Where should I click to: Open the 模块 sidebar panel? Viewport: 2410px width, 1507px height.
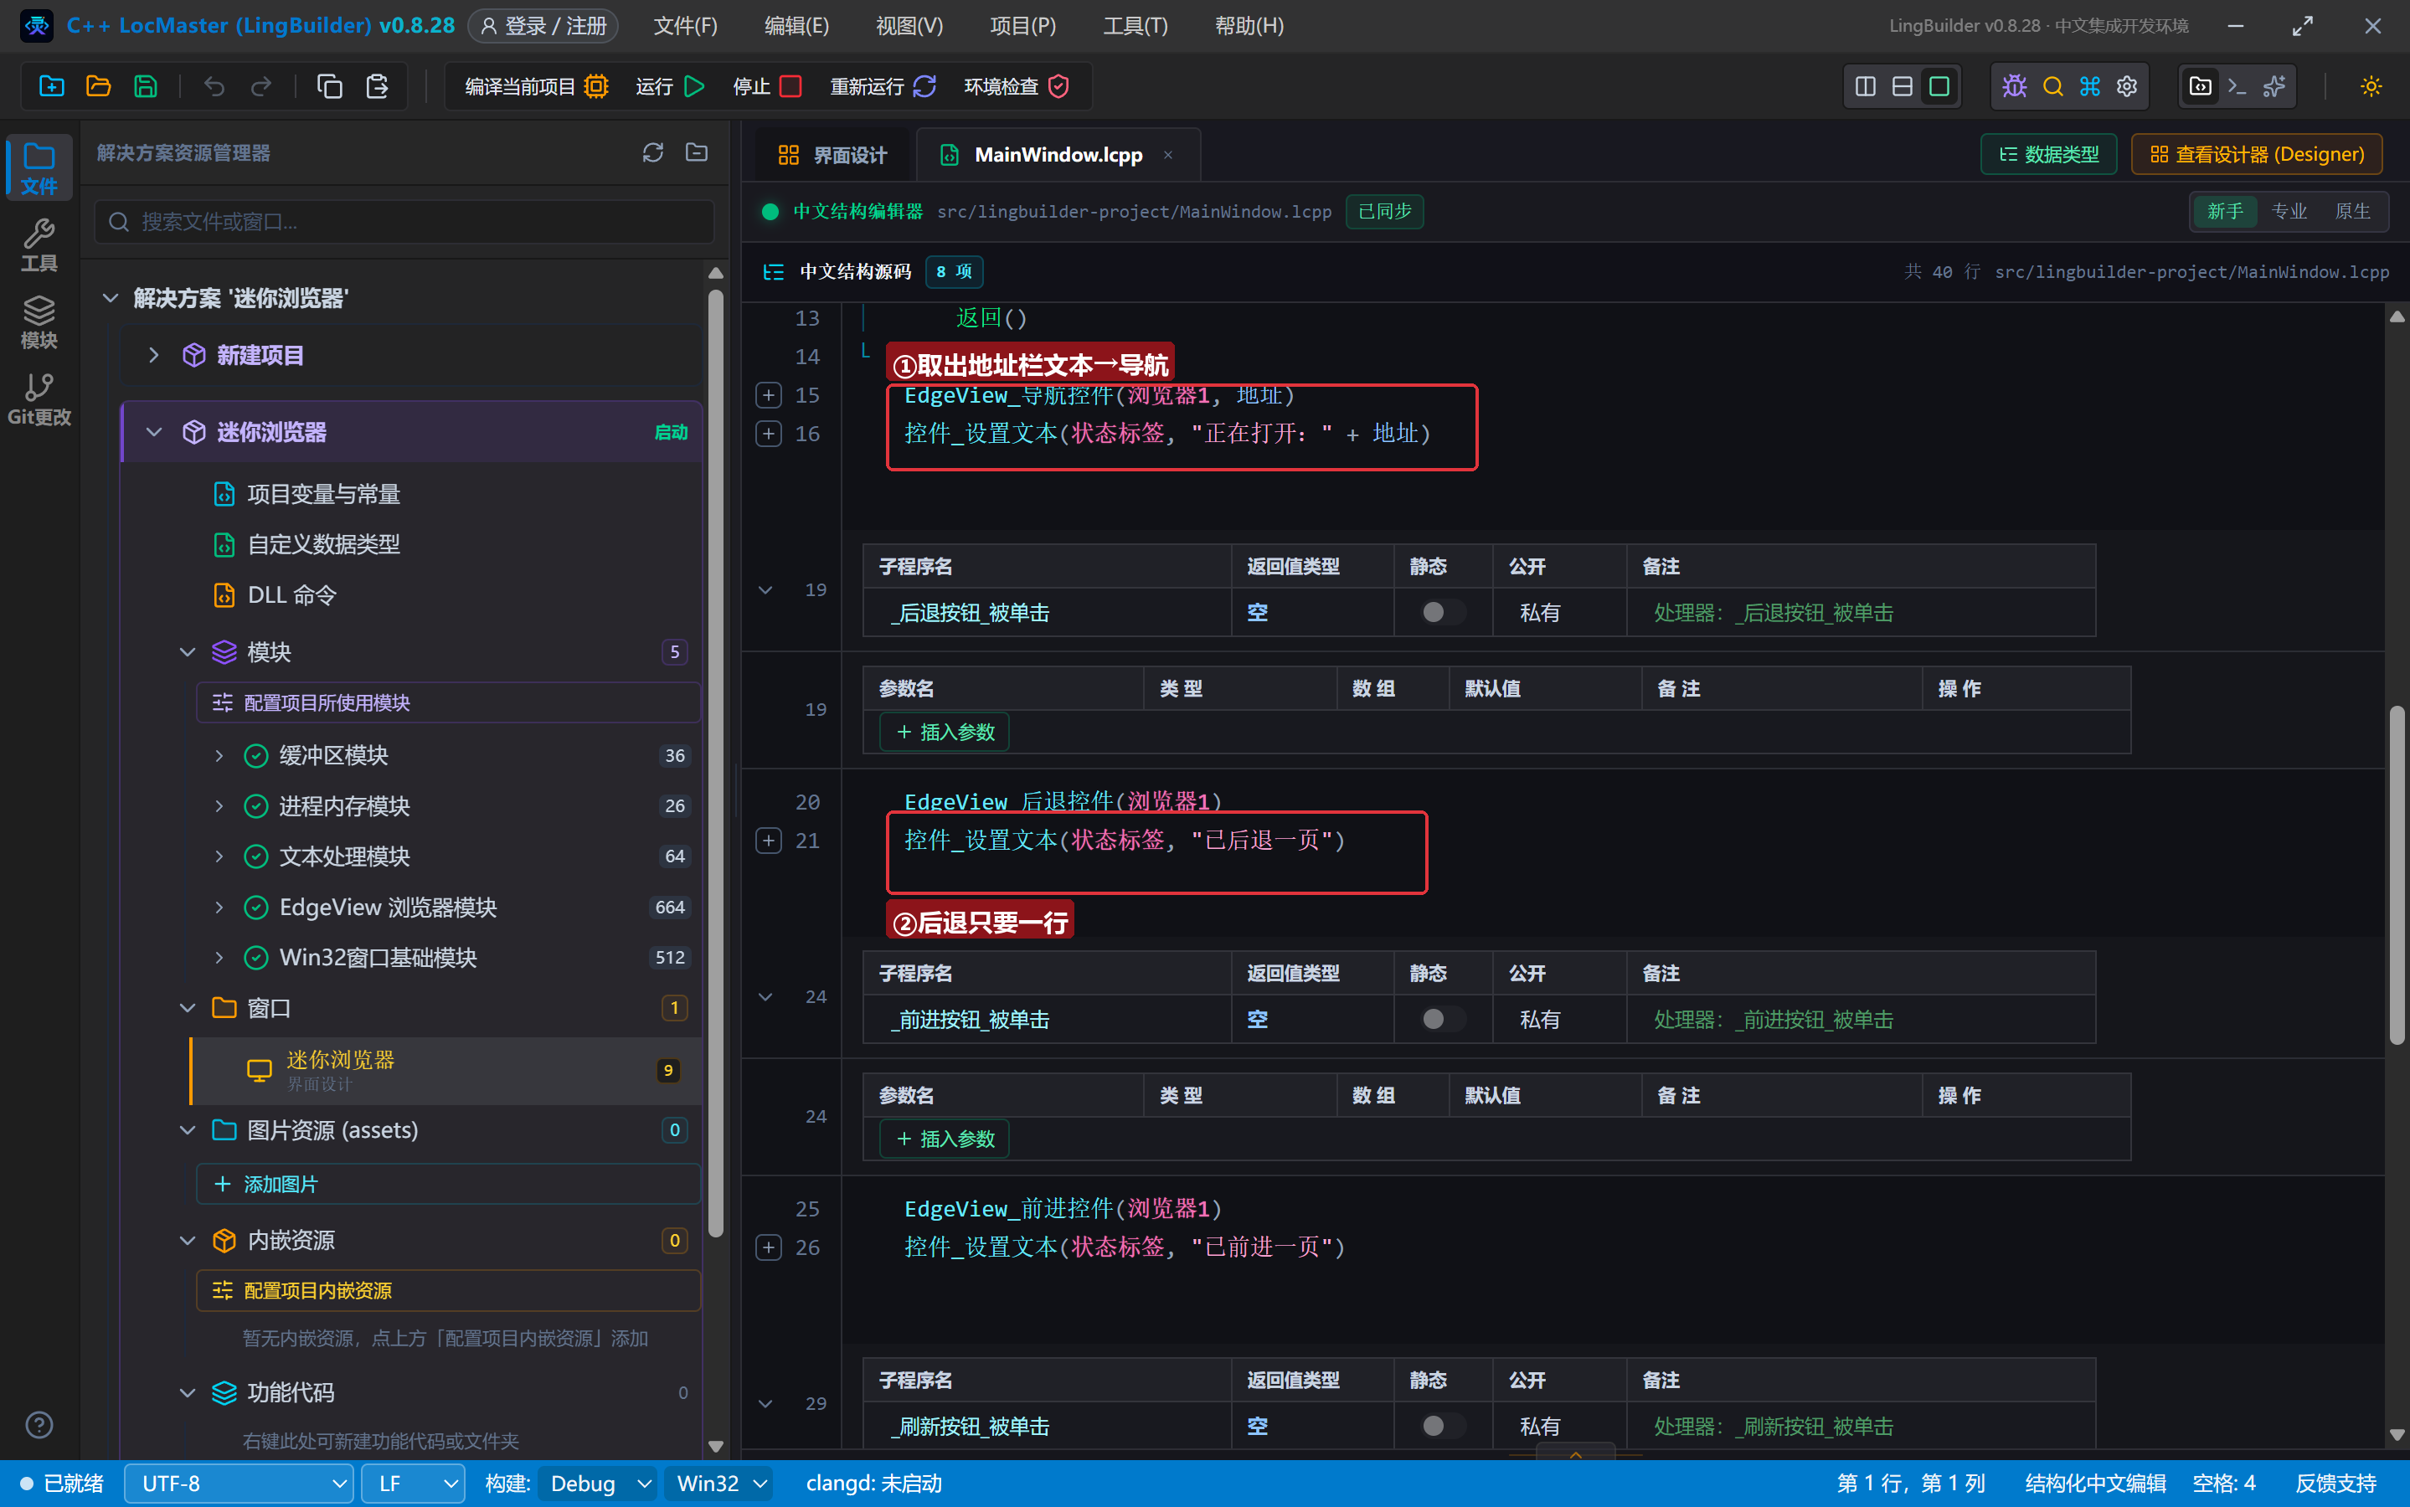tap(39, 322)
